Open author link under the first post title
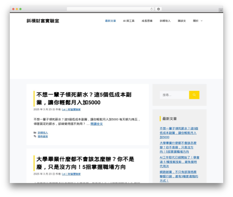The width and height of the screenshot is (233, 197). pos(71,109)
